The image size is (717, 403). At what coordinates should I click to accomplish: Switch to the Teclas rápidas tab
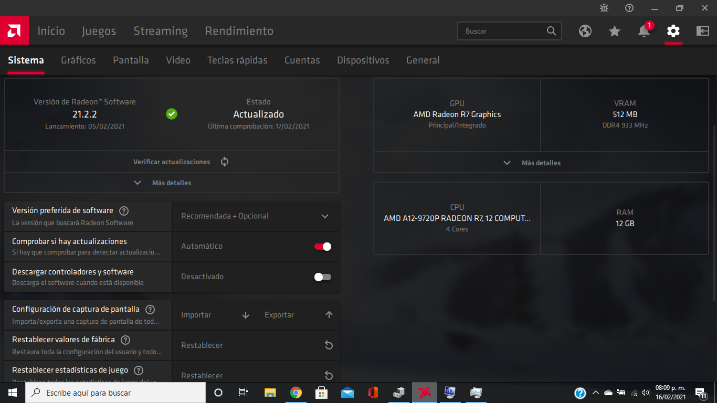[237, 60]
